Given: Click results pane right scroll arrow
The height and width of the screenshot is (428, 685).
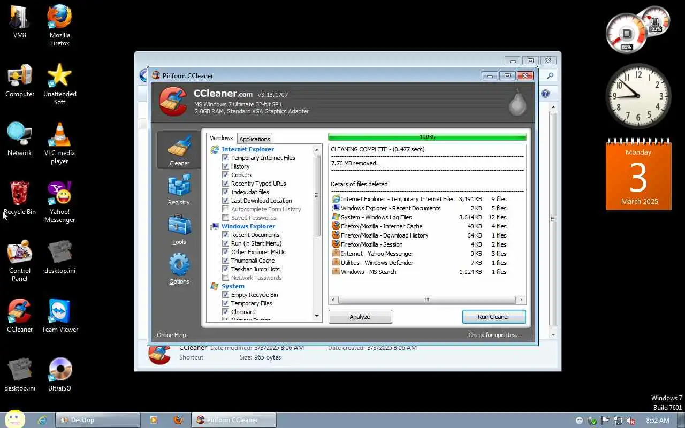Looking at the screenshot, I should (522, 300).
